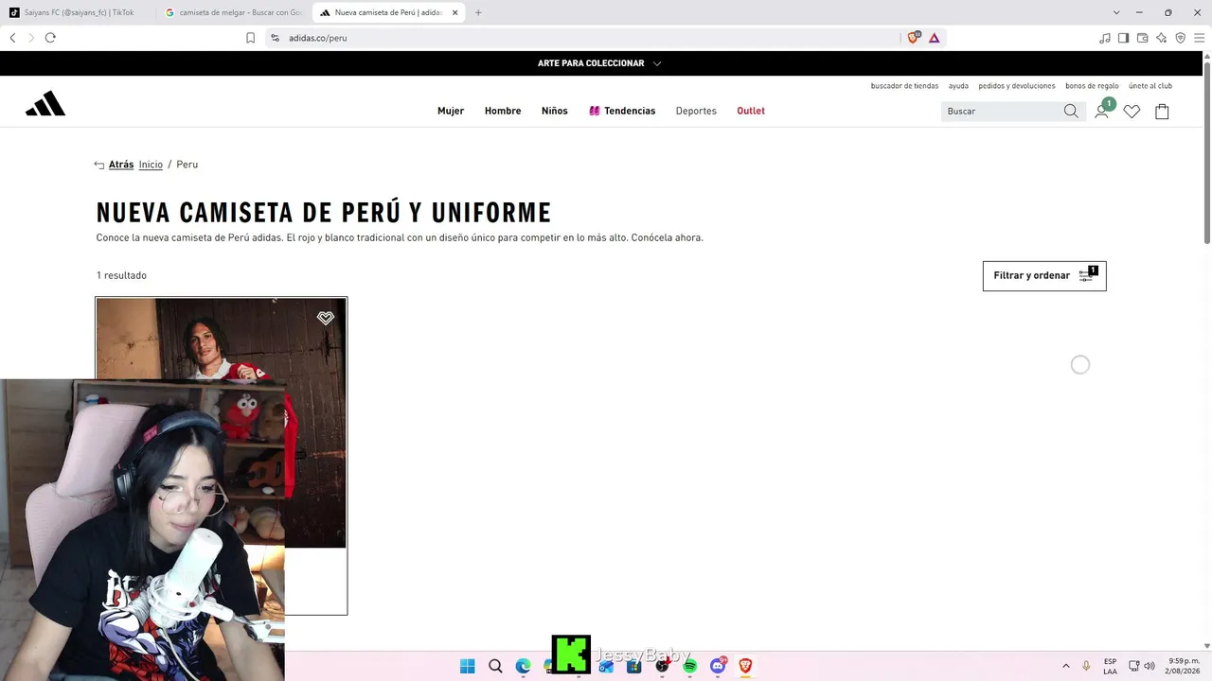Screen dimensions: 1212x681
Task: Click the Brave Rewards triangle icon
Action: point(934,38)
